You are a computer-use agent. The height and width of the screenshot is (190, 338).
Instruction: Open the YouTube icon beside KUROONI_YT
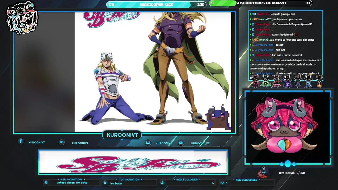coord(181,142)
